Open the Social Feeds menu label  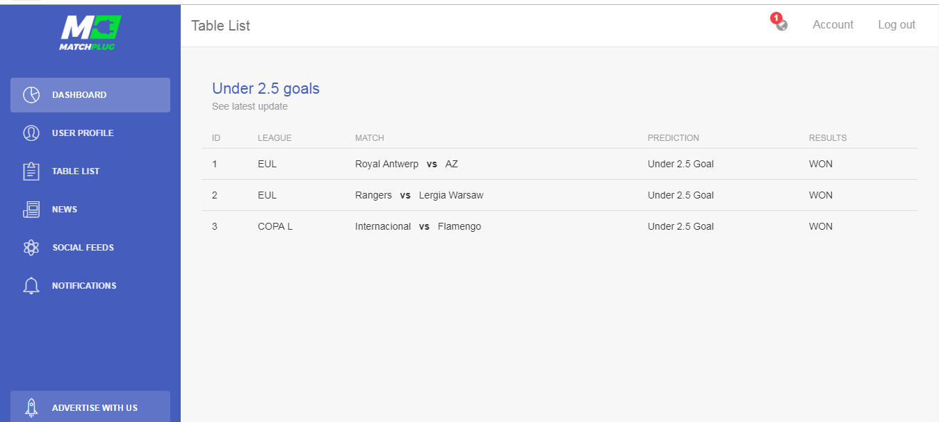tap(83, 248)
